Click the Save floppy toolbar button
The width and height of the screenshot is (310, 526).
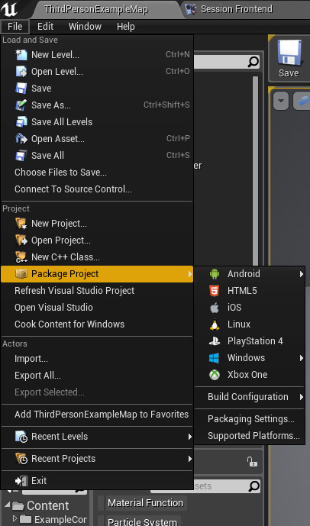tap(289, 58)
